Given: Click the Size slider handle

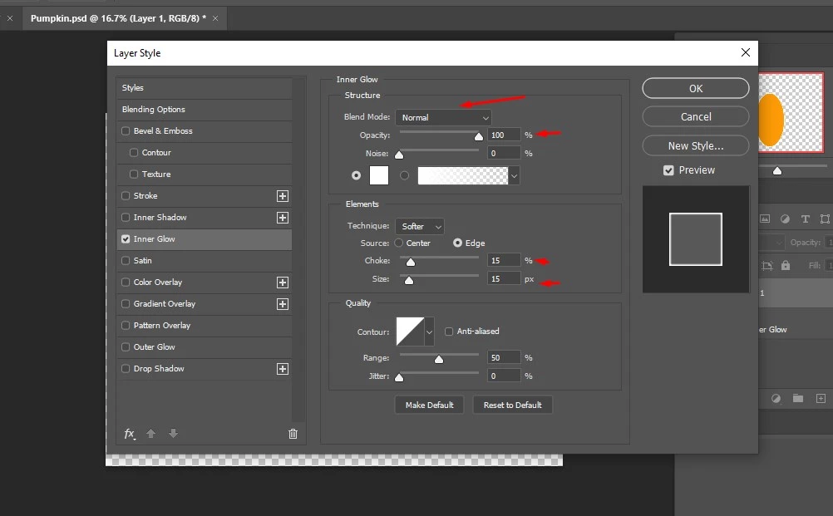Looking at the screenshot, I should coord(408,280).
